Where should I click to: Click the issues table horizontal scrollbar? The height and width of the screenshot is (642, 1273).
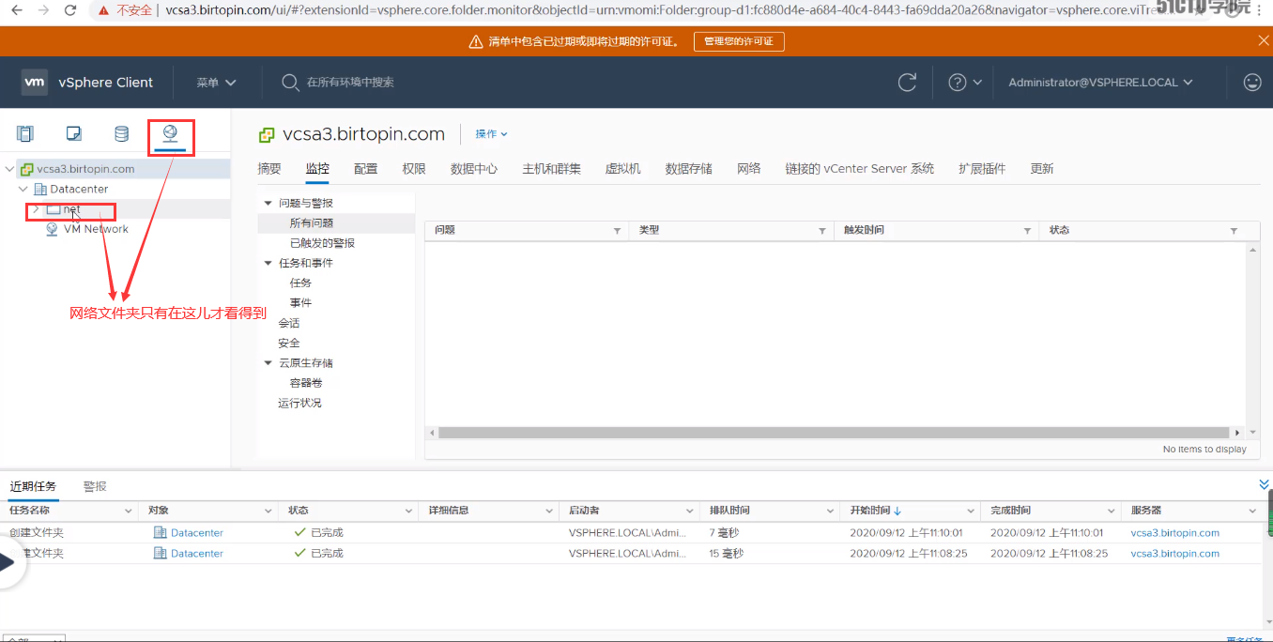(x=834, y=433)
